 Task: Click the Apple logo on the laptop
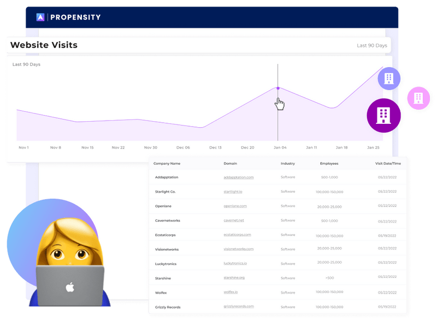(x=70, y=286)
